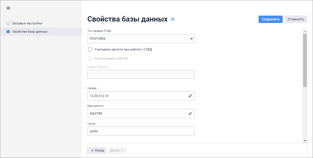Click the Далее button

coord(117,150)
